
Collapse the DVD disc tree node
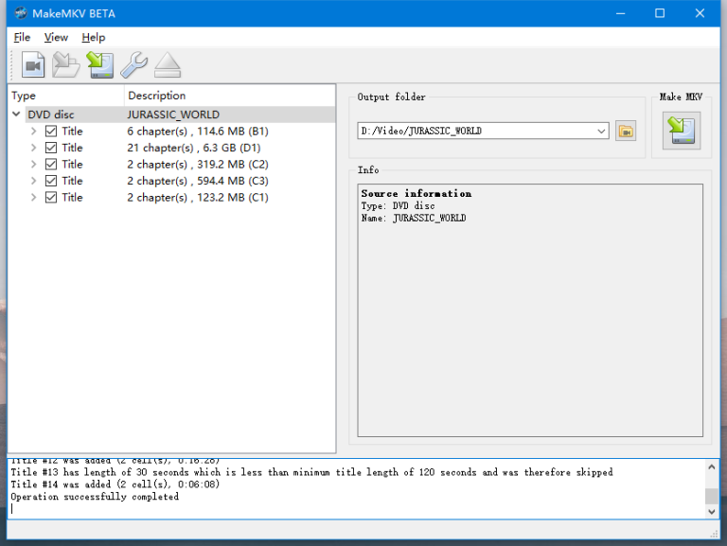pos(16,114)
